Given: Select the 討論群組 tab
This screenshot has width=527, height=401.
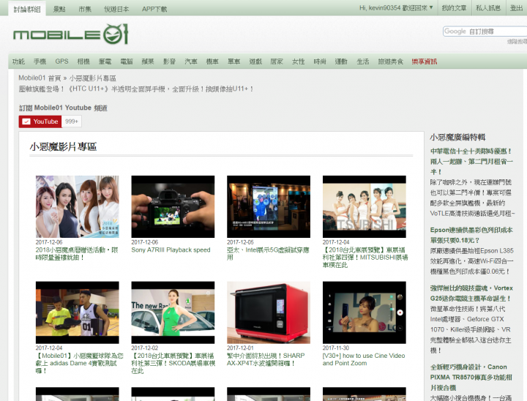Looking at the screenshot, I should tap(27, 9).
